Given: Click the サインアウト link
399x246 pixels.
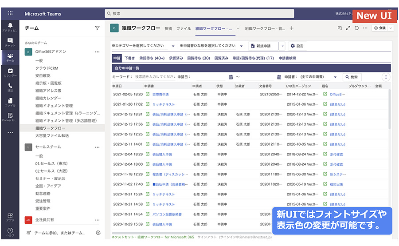Looking at the screenshot, I should point(207,237).
